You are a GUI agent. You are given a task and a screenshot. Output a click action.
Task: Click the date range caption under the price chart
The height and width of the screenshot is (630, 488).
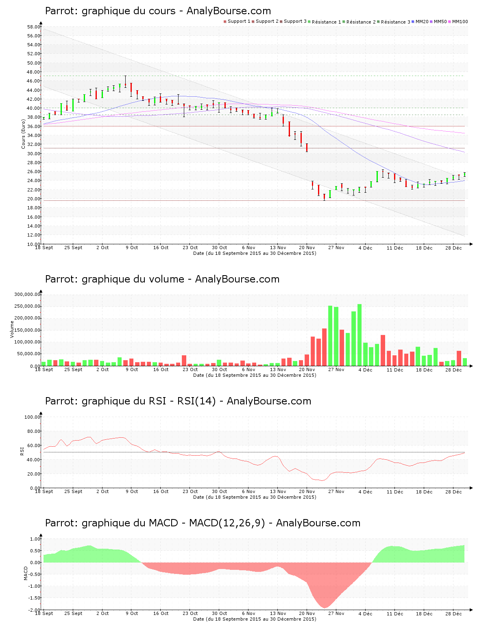pyautogui.click(x=255, y=253)
